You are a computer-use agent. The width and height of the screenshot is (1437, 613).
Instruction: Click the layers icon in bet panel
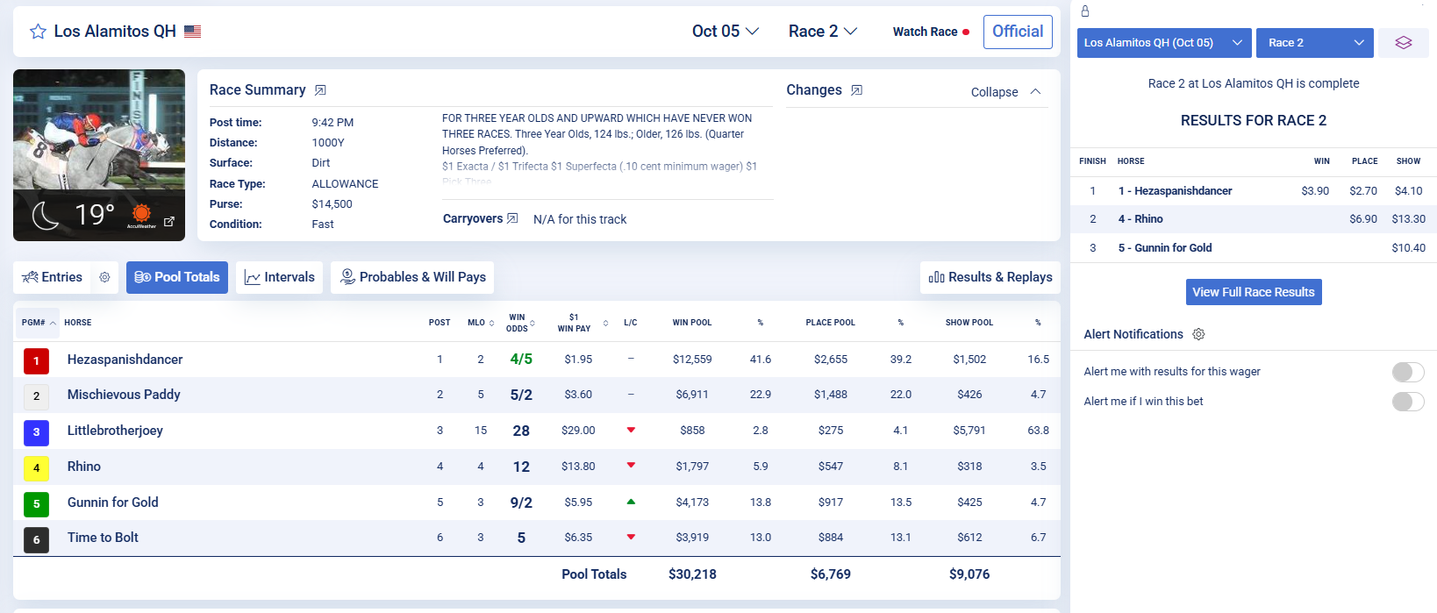point(1403,42)
